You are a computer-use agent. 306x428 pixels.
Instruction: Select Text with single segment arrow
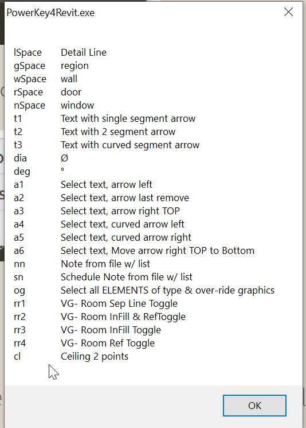click(128, 119)
